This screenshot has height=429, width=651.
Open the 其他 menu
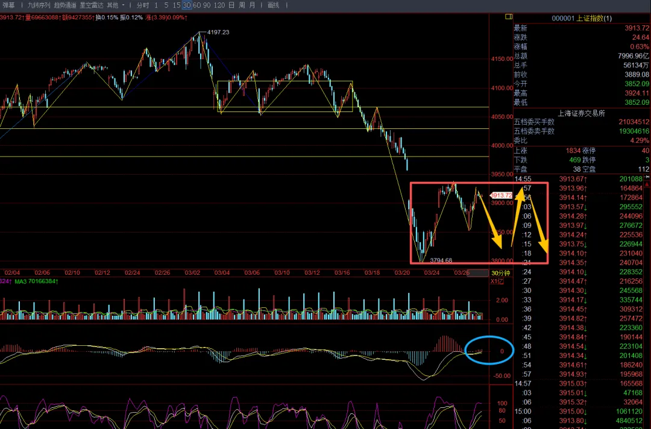click(113, 5)
